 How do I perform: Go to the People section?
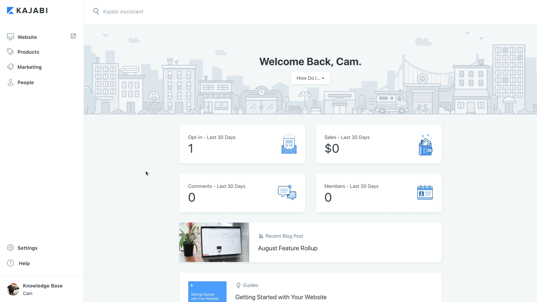coord(25,82)
